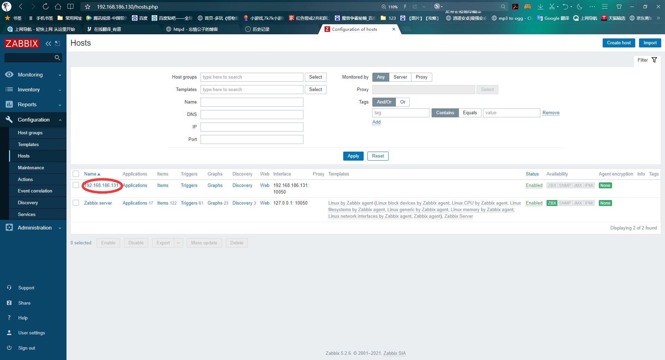Select 'Contains' tag operator
This screenshot has height=360, width=665.
445,113
